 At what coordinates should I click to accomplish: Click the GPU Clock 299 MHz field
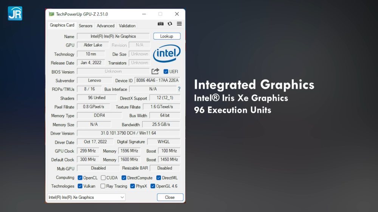pos(88,151)
